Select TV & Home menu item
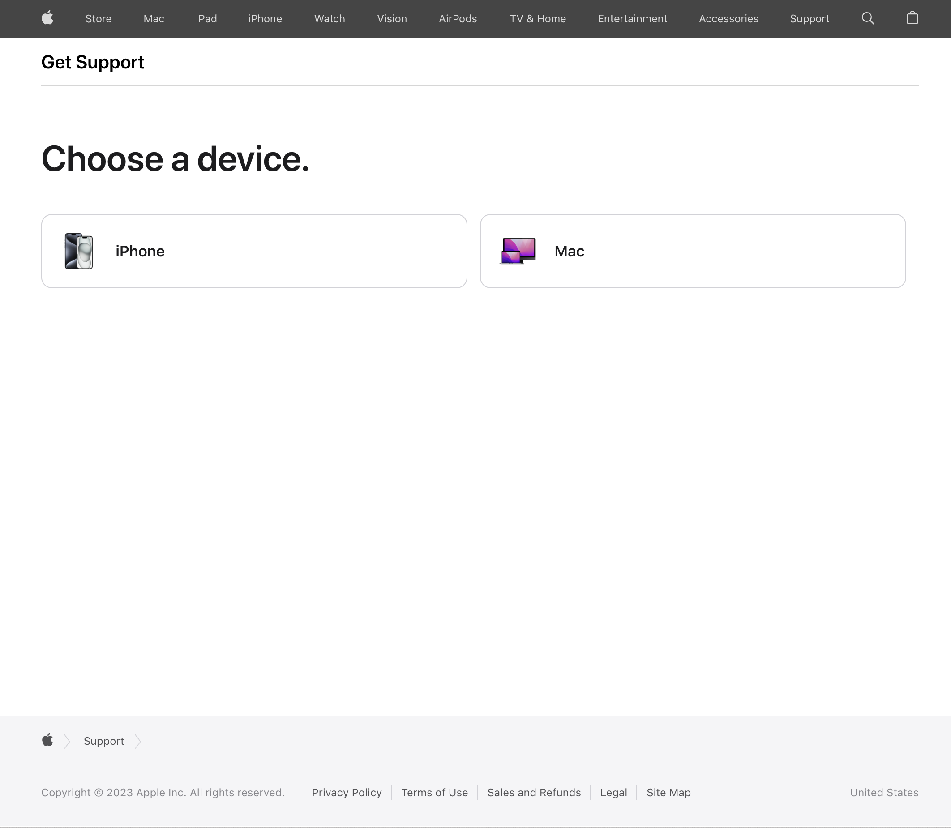The height and width of the screenshot is (828, 951). [x=537, y=19]
